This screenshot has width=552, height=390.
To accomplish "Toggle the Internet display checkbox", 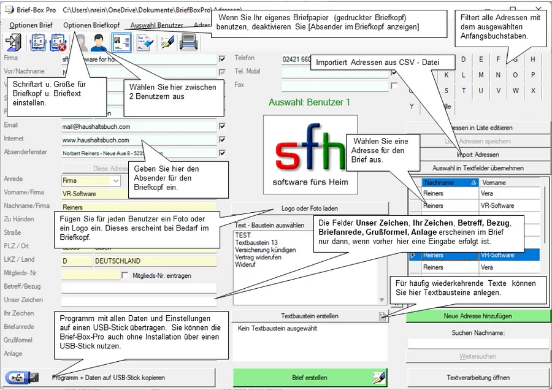I will tap(222, 139).
